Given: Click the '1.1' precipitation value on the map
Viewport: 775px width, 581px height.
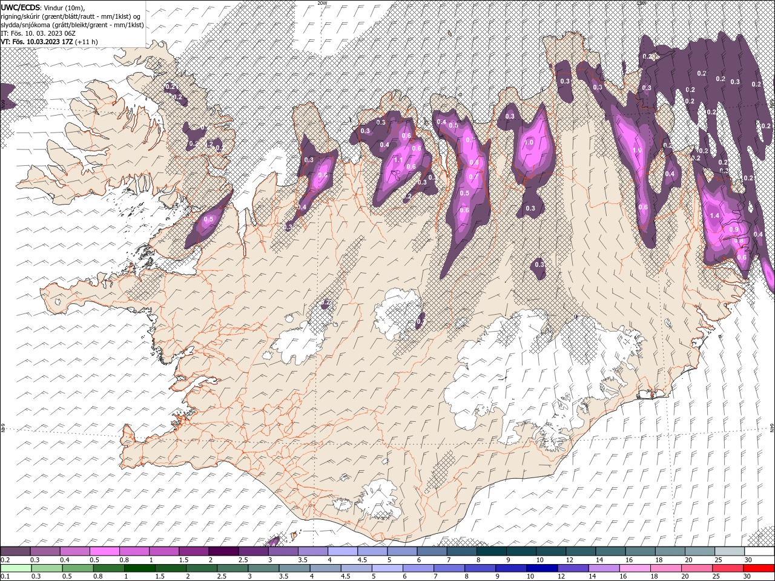Looking at the screenshot, I should tap(398, 160).
